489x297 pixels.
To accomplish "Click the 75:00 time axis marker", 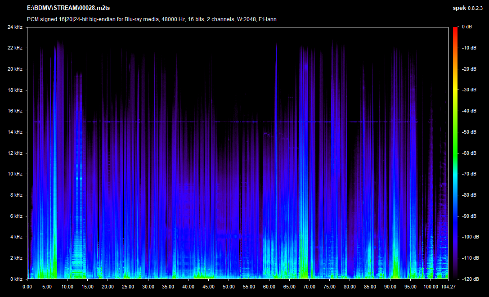I will tap(329, 286).
